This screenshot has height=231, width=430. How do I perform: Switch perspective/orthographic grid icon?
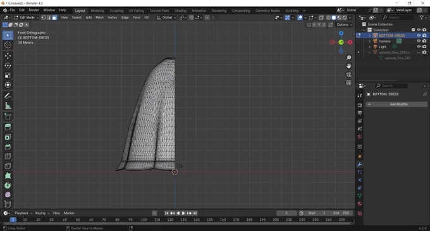pos(348,83)
